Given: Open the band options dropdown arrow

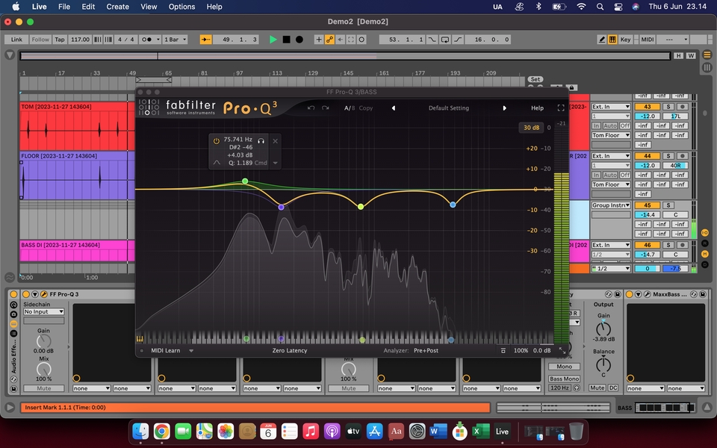Looking at the screenshot, I should (x=276, y=164).
